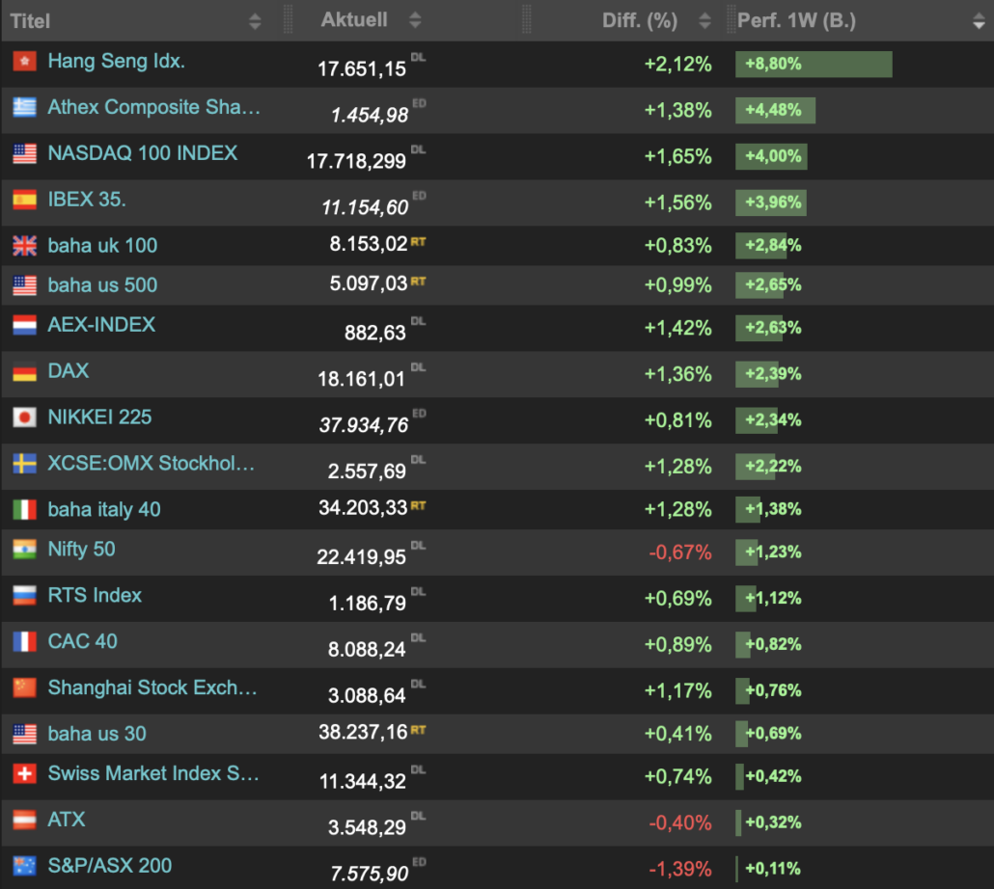Screen dimensions: 994x889
Task: Click the Japanese flag next to NIKKEI 225
Action: [x=24, y=418]
